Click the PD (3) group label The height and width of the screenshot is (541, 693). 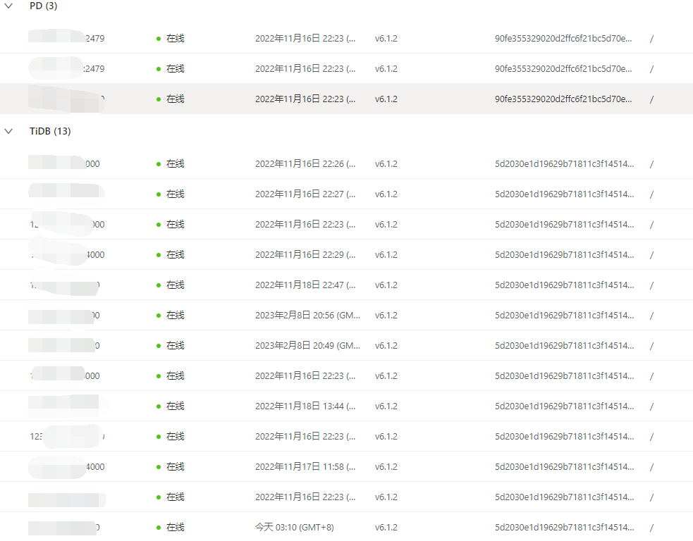43,6
